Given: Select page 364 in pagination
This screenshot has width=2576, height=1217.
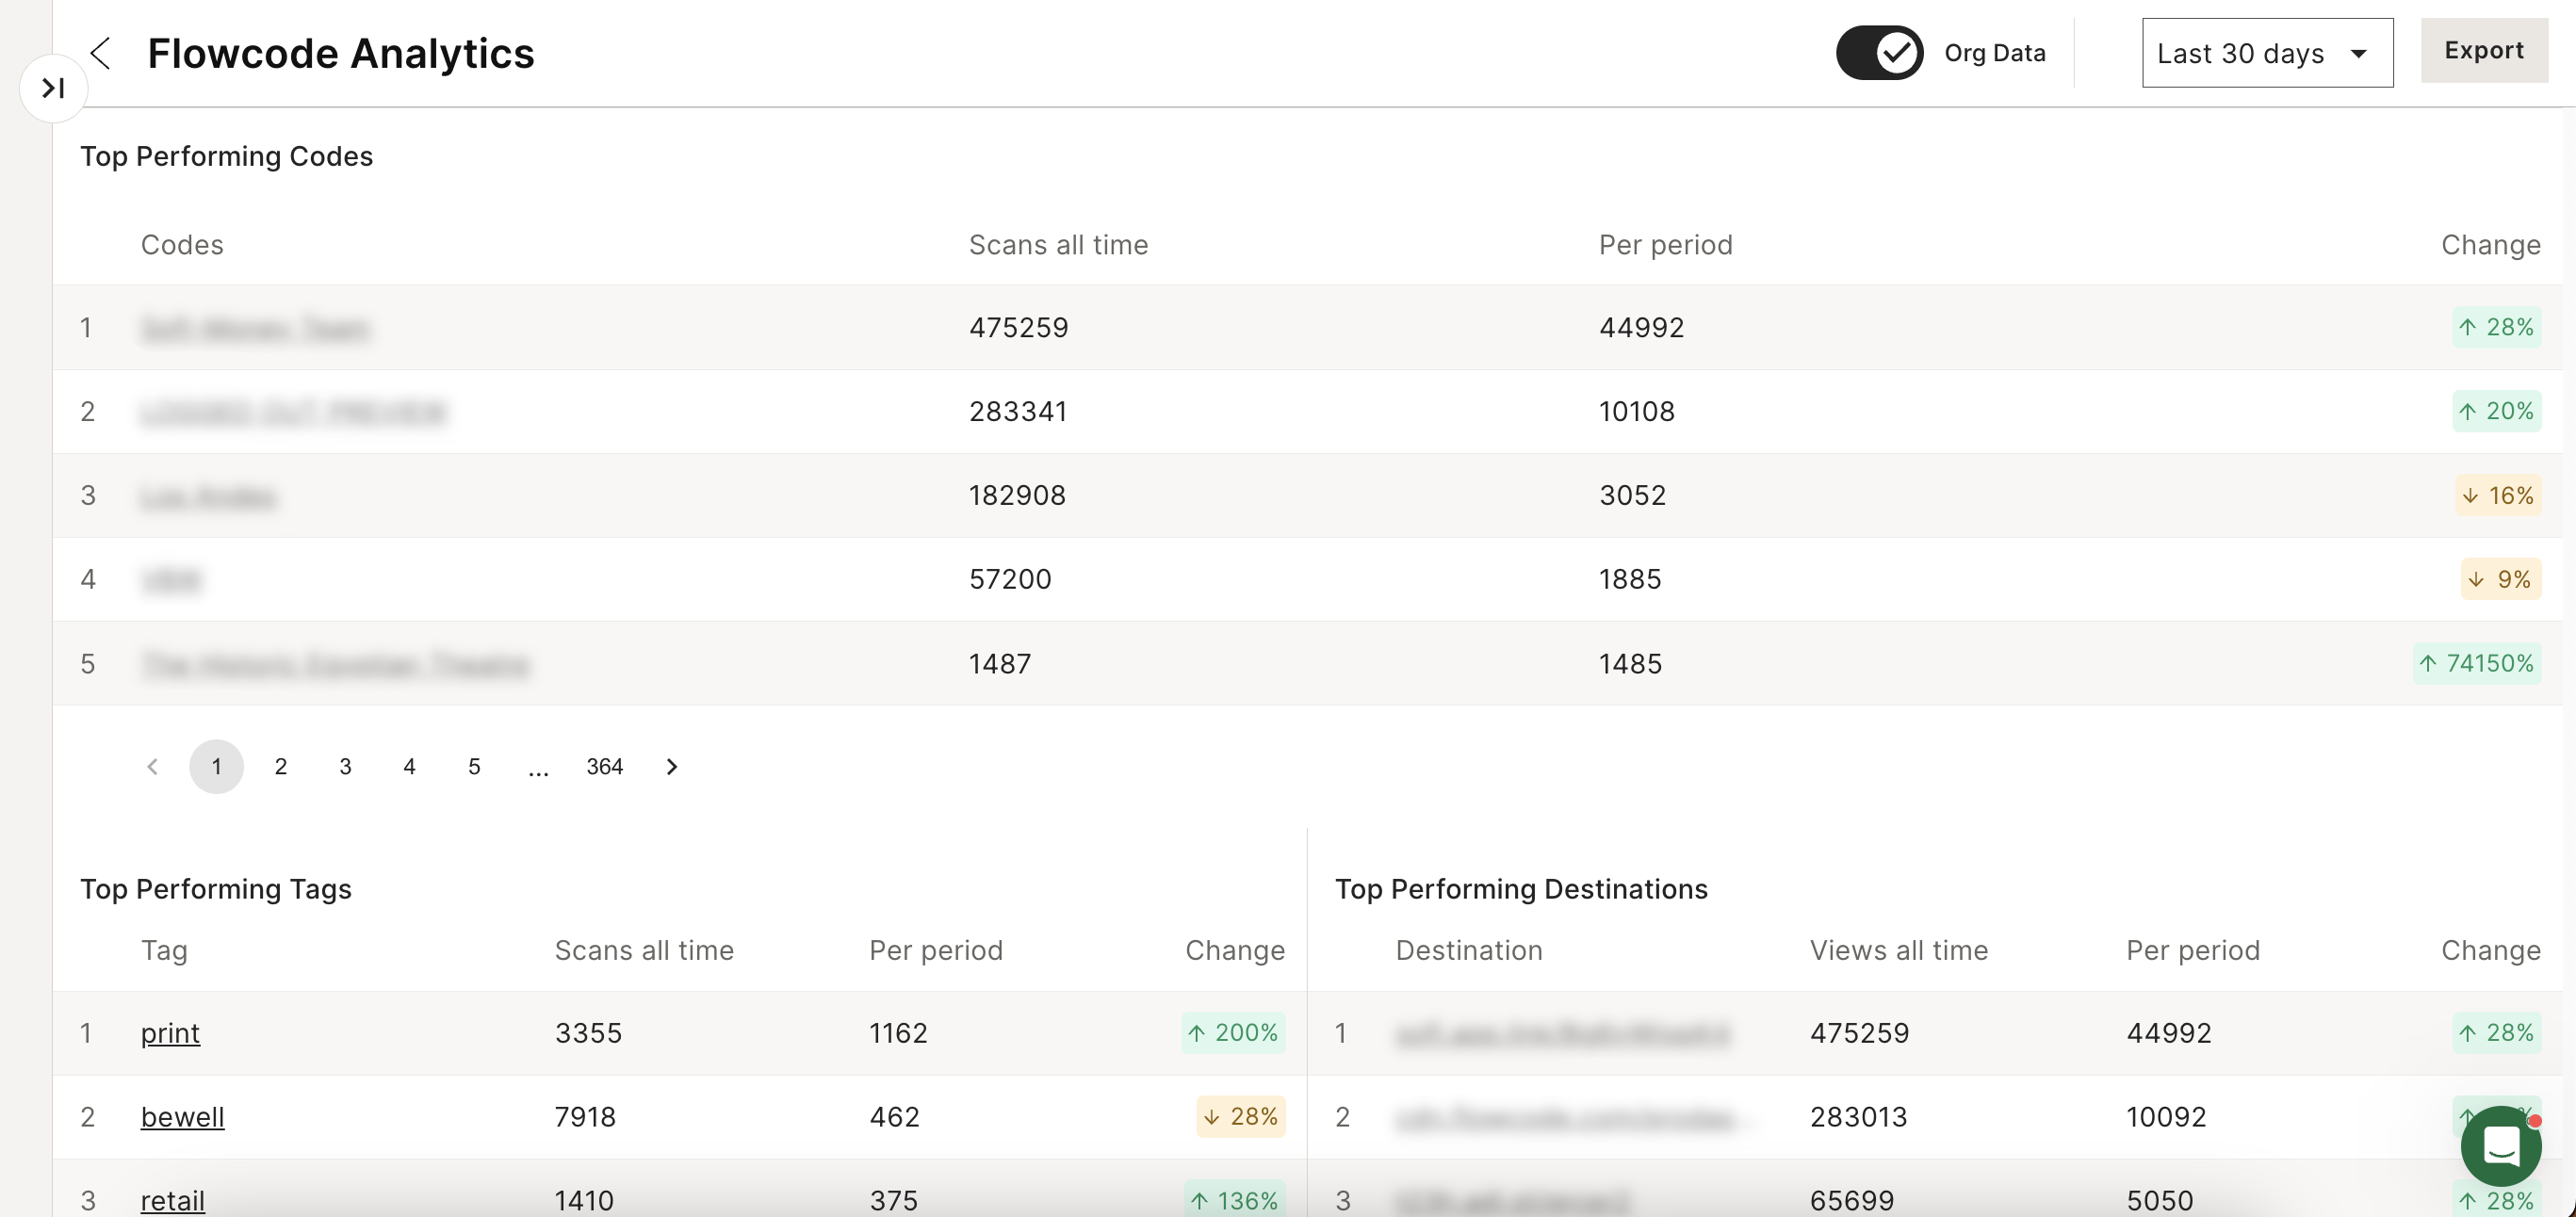Looking at the screenshot, I should [604, 766].
